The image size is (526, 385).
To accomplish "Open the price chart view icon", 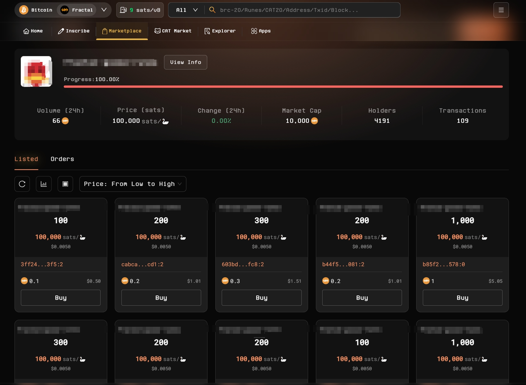I will [x=44, y=184].
